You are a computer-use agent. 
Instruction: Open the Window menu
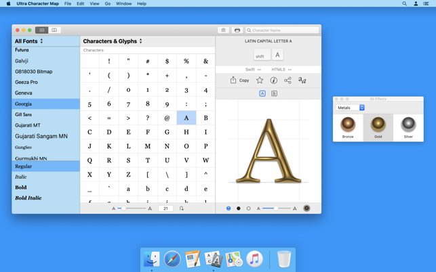coord(123,4)
